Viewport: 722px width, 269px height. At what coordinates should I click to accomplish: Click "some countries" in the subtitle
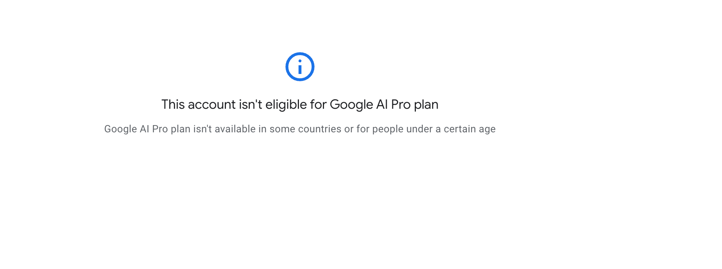coord(305,129)
